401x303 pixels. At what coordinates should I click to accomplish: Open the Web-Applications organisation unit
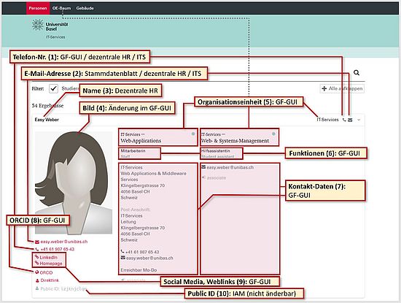pyautogui.click(x=141, y=141)
